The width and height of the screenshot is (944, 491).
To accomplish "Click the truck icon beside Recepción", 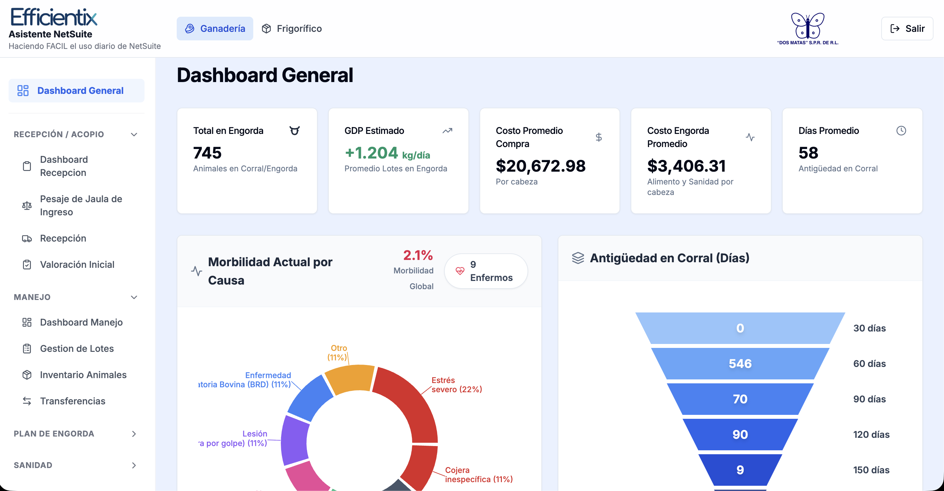I will click(x=27, y=239).
